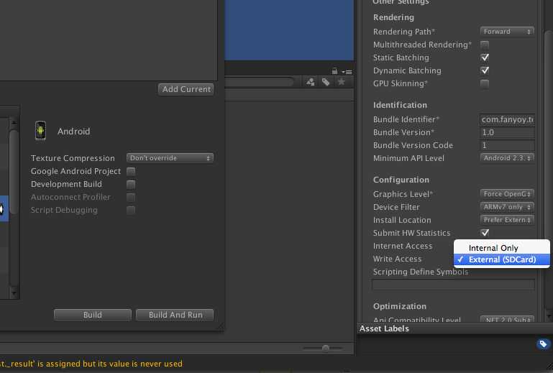This screenshot has height=373, width=553.
Task: Open the project panel options menu icon
Action: [347, 72]
